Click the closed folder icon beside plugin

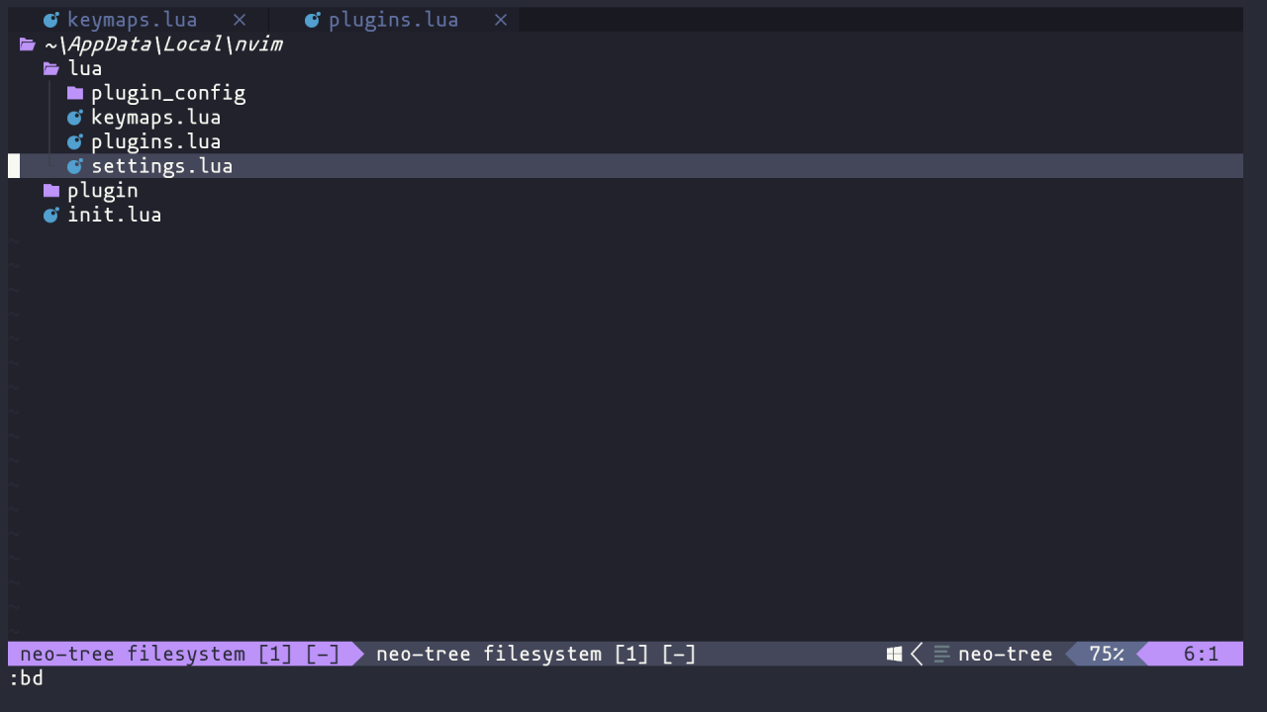click(50, 190)
